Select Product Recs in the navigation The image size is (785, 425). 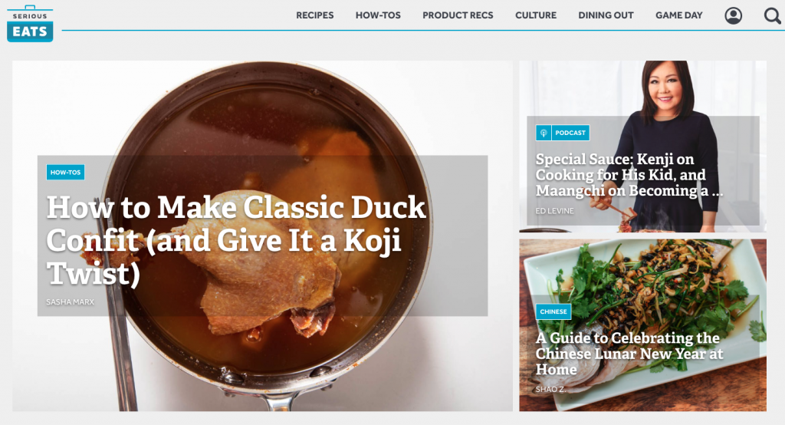point(458,15)
